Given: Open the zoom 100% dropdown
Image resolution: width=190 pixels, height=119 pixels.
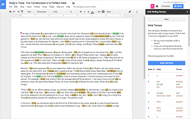Looking at the screenshot, I should tap(30, 12).
